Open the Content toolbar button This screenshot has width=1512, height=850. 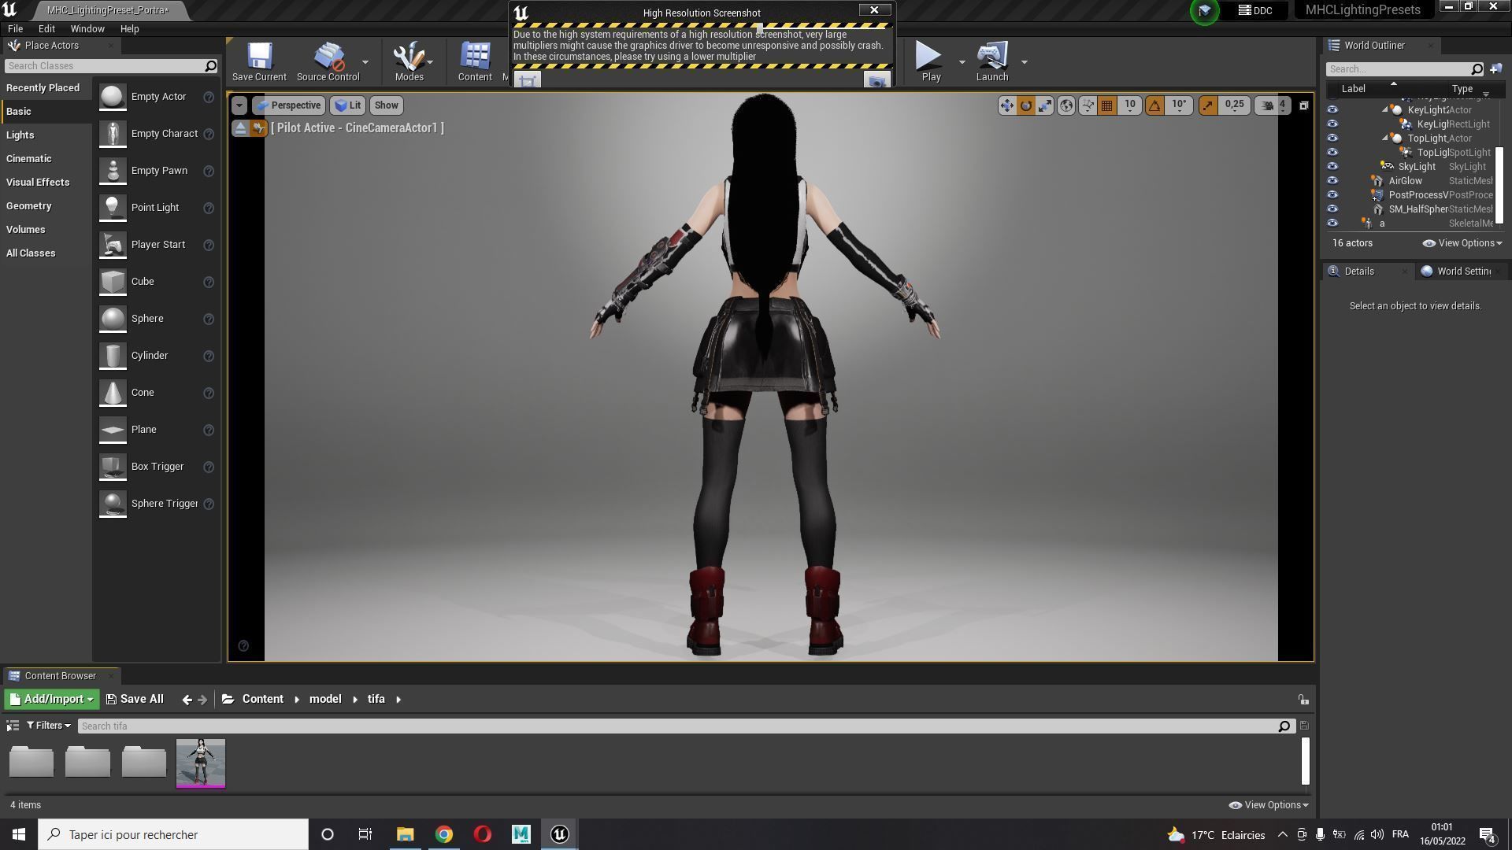[475, 61]
